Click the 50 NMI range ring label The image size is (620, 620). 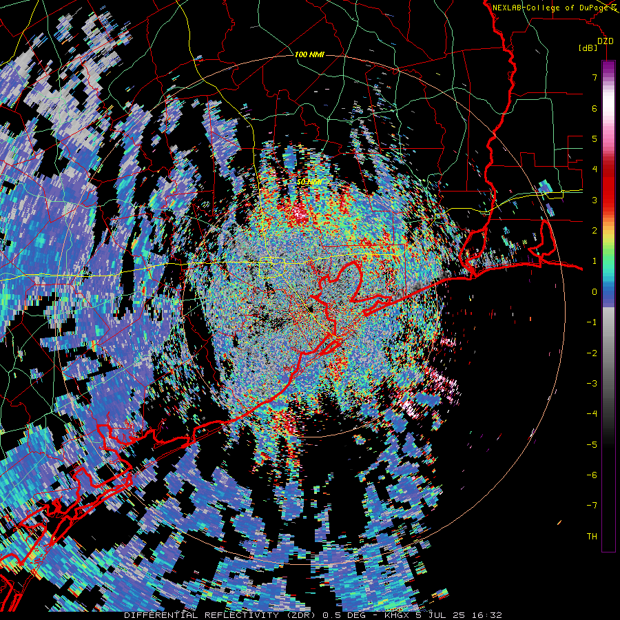[x=309, y=182]
